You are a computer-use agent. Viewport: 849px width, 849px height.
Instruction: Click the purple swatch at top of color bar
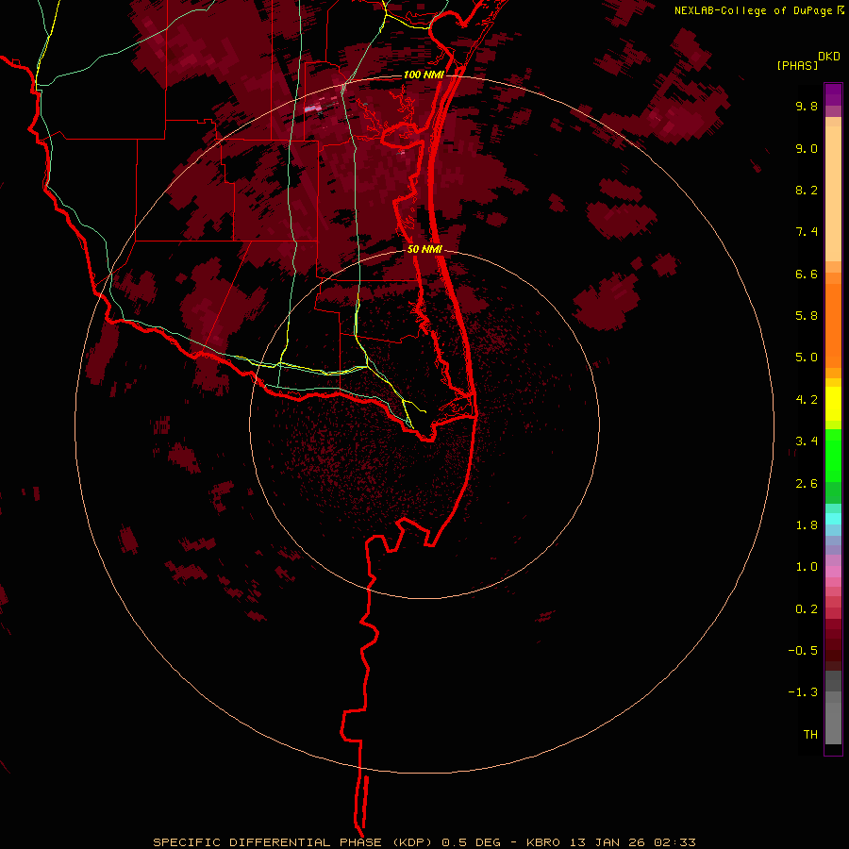point(833,94)
